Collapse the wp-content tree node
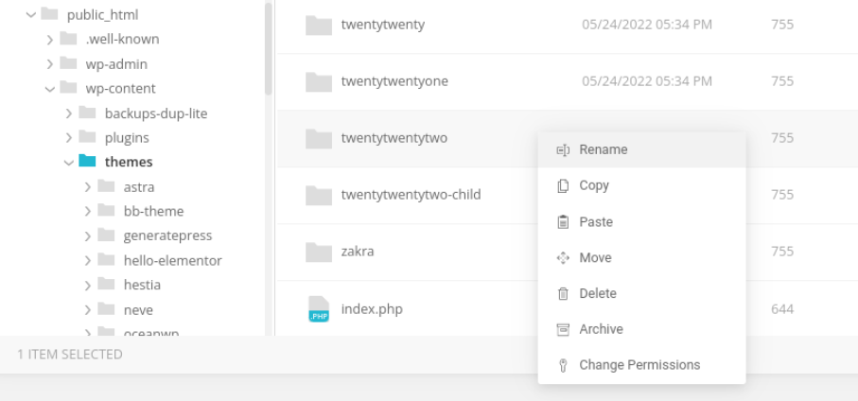Viewport: 858px width, 401px height. [50, 89]
